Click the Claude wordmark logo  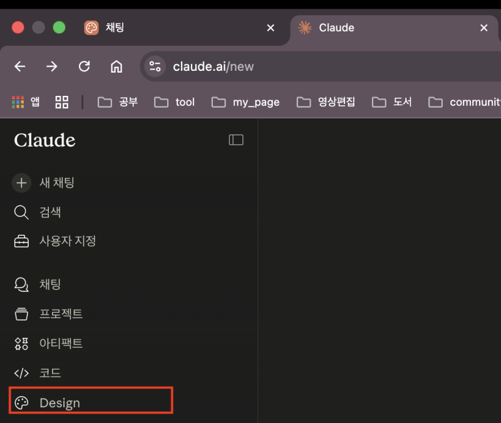point(44,140)
